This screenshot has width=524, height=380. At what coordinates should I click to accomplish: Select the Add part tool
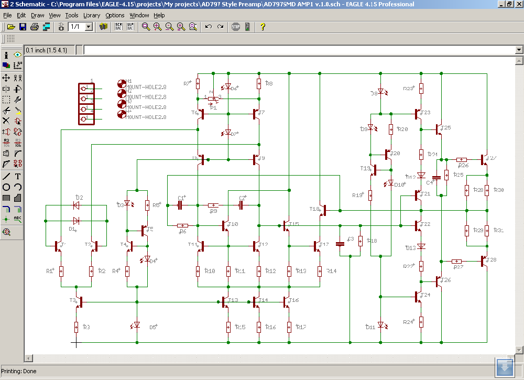pos(18,121)
